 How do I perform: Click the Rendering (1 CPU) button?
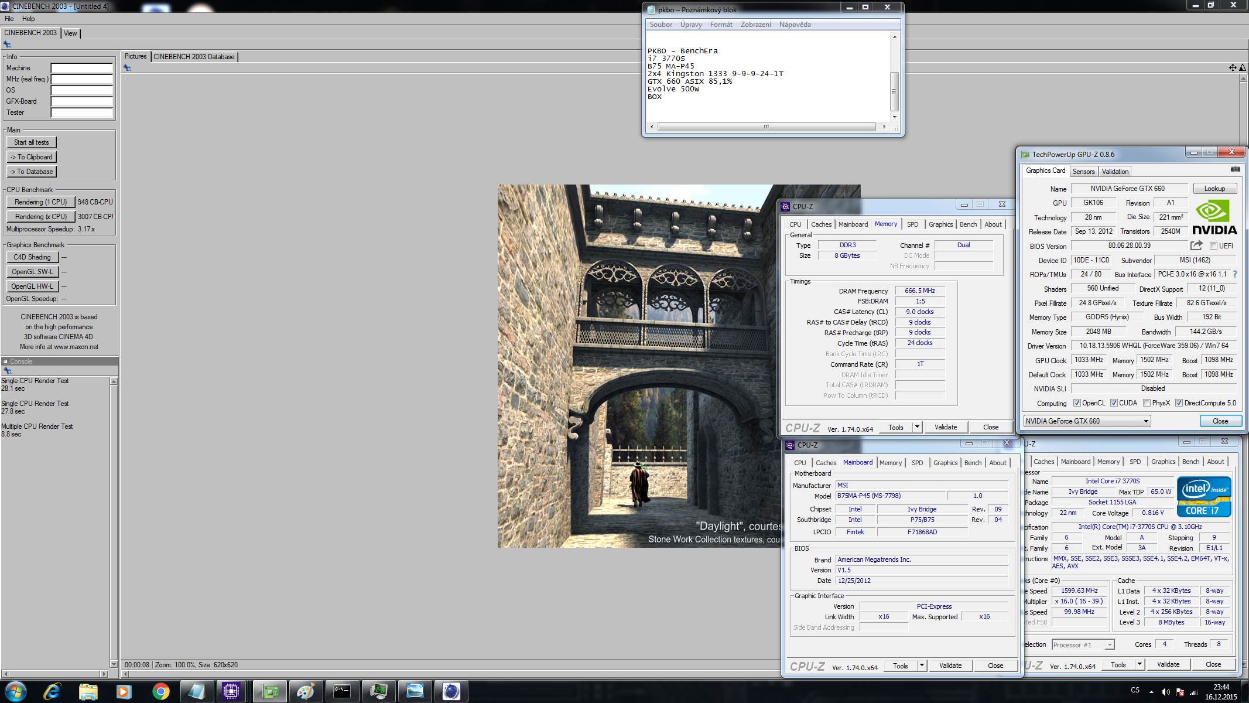click(41, 202)
